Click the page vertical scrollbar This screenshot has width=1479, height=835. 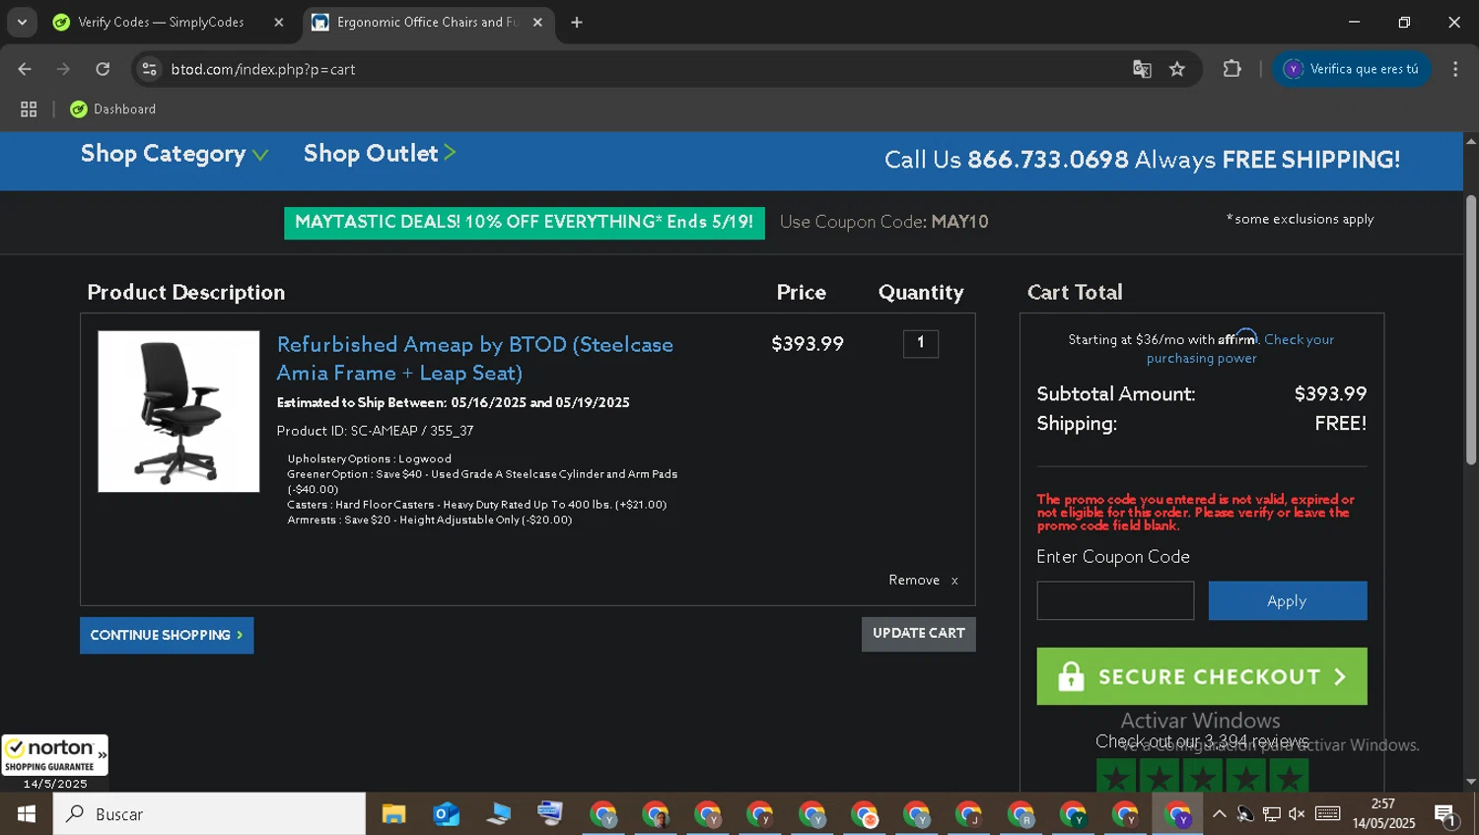[x=1470, y=330]
